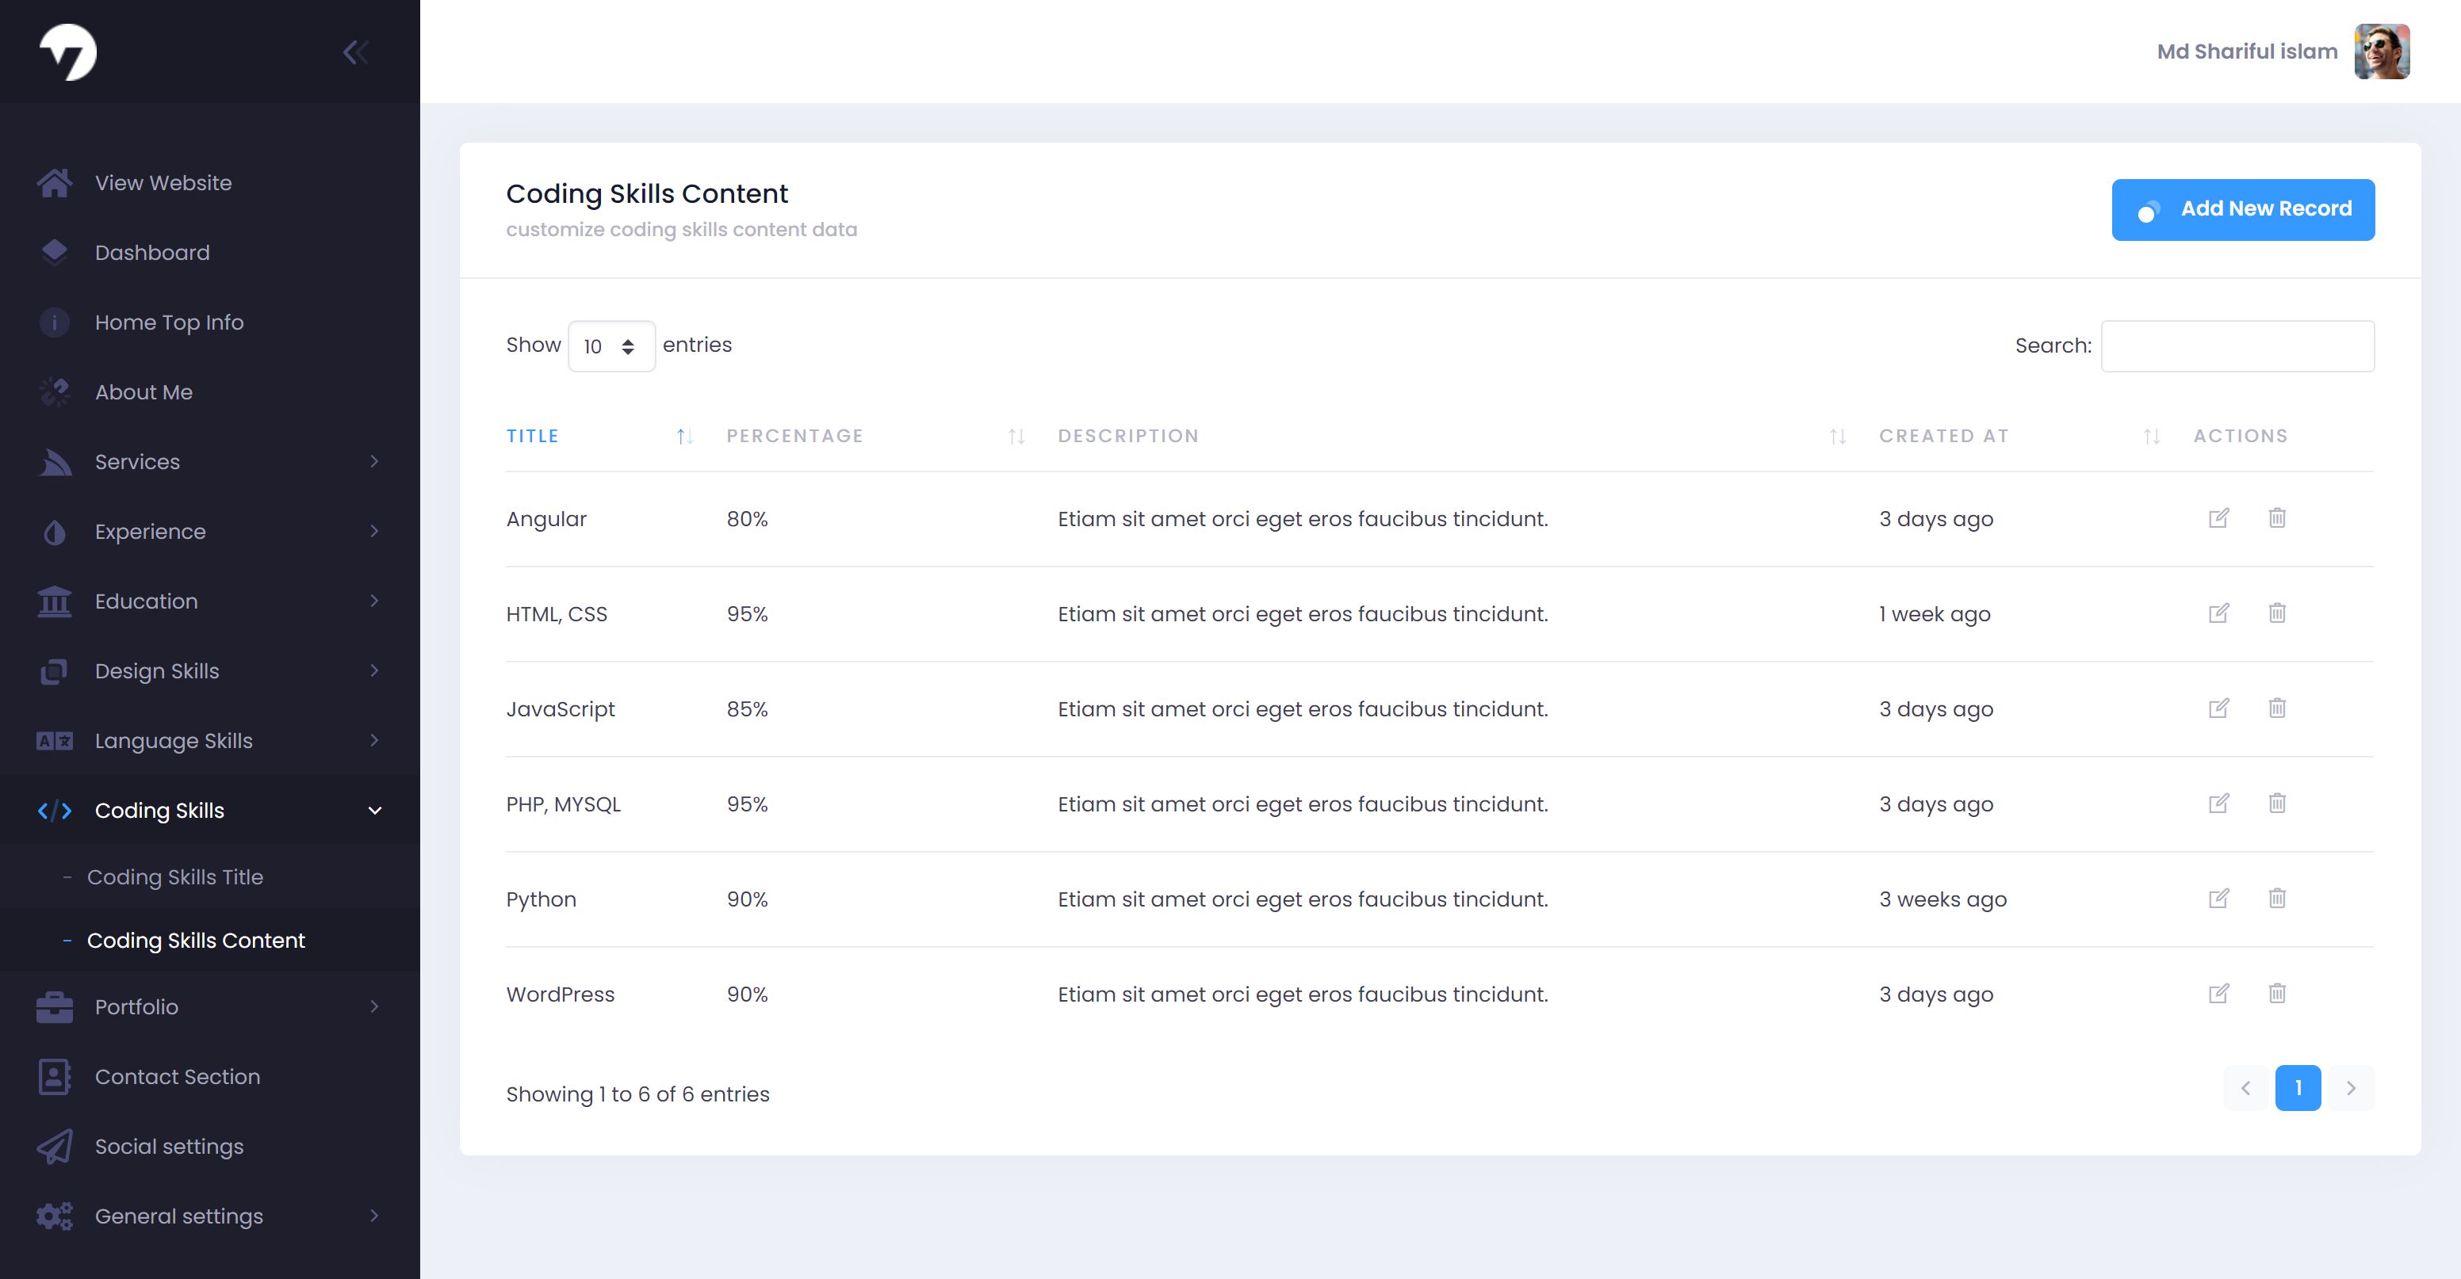Go to next page in pagination
Image resolution: width=2461 pixels, height=1279 pixels.
click(x=2350, y=1088)
